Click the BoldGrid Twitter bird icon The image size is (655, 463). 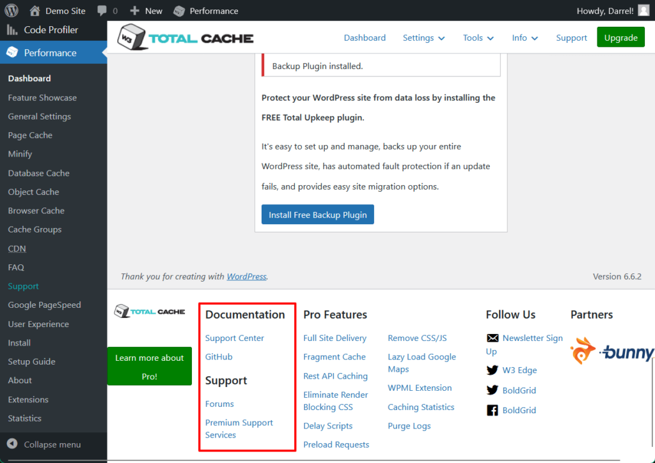493,390
